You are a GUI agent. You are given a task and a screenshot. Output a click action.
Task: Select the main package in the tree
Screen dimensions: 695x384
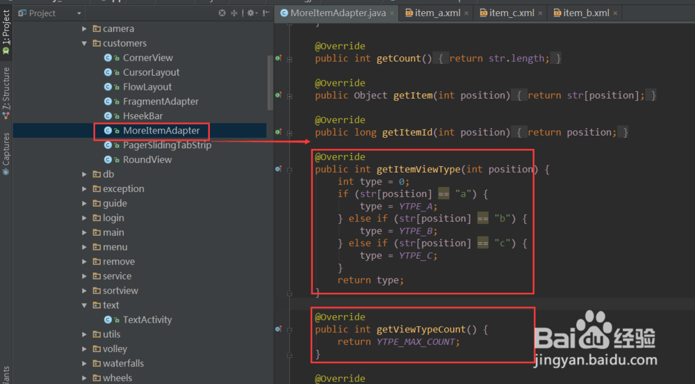click(113, 232)
